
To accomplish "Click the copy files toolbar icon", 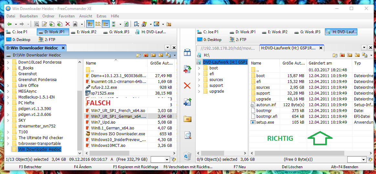I will pos(52,24).
